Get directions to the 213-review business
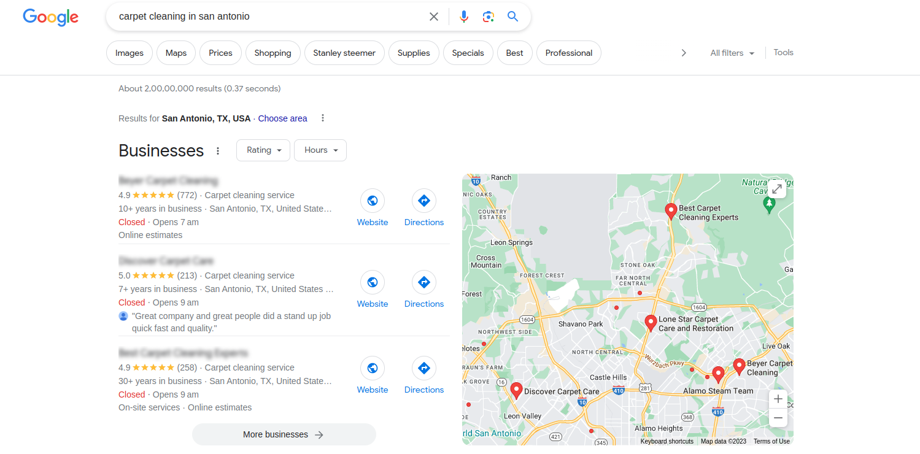Screen dimensions: 920x454 tap(424, 290)
